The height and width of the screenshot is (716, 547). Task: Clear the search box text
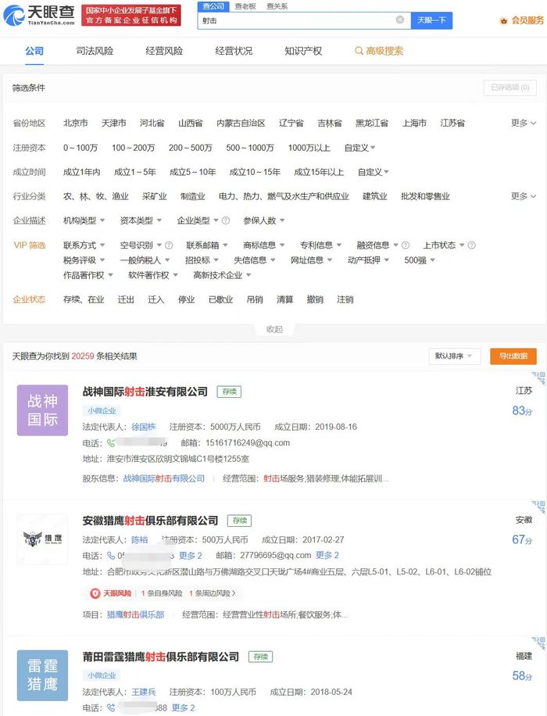tap(400, 20)
